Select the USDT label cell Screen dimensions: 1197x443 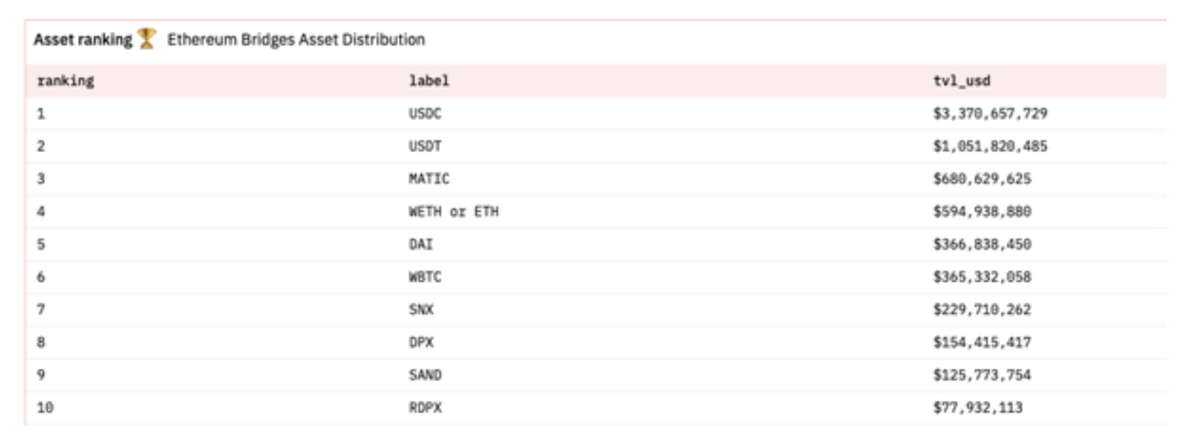click(x=425, y=146)
